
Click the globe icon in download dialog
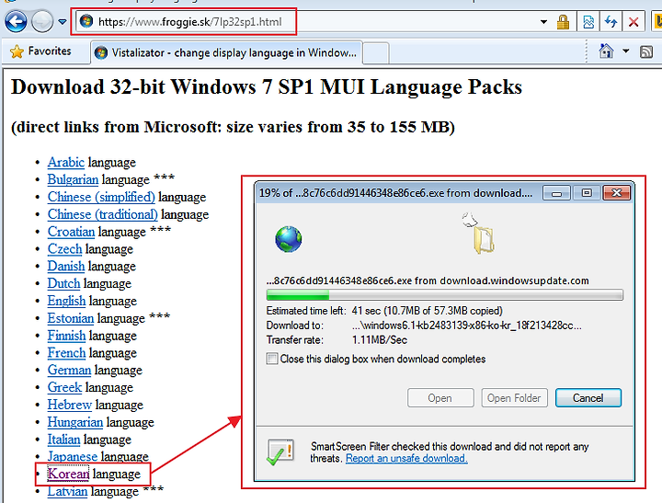click(x=289, y=239)
